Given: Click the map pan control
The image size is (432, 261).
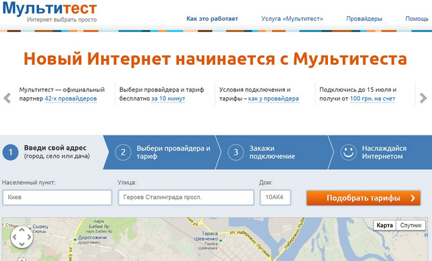Looking at the screenshot, I should click(x=22, y=237).
